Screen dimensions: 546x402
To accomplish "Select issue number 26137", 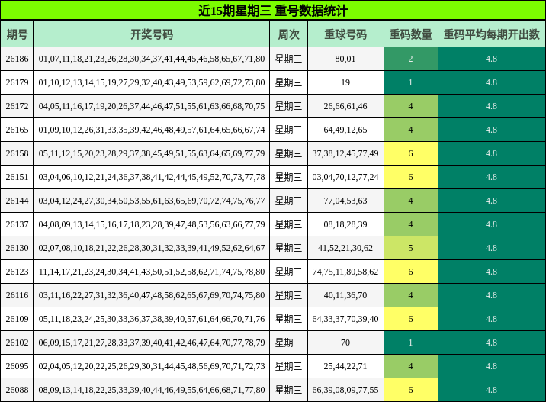I will 17,225.
